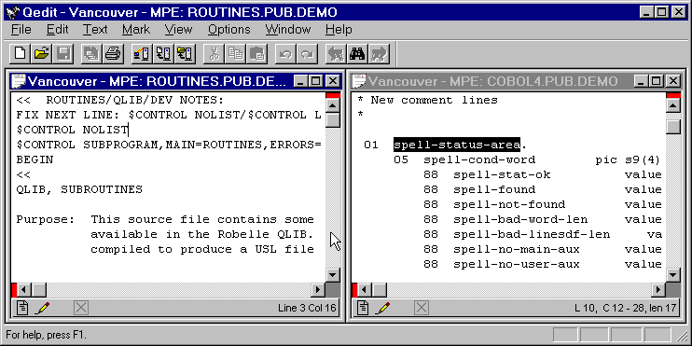Click the line * New comment lines
The height and width of the screenshot is (346, 692).
427,100
